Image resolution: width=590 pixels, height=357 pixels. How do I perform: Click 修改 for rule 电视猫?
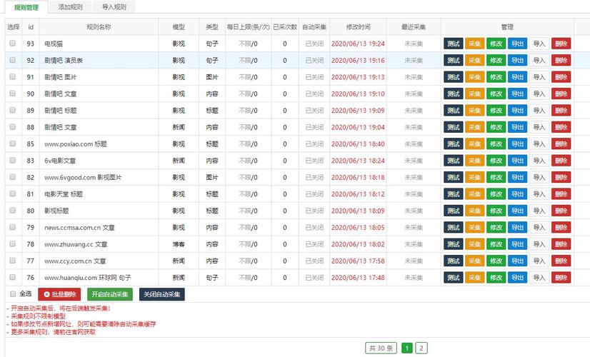[496, 44]
